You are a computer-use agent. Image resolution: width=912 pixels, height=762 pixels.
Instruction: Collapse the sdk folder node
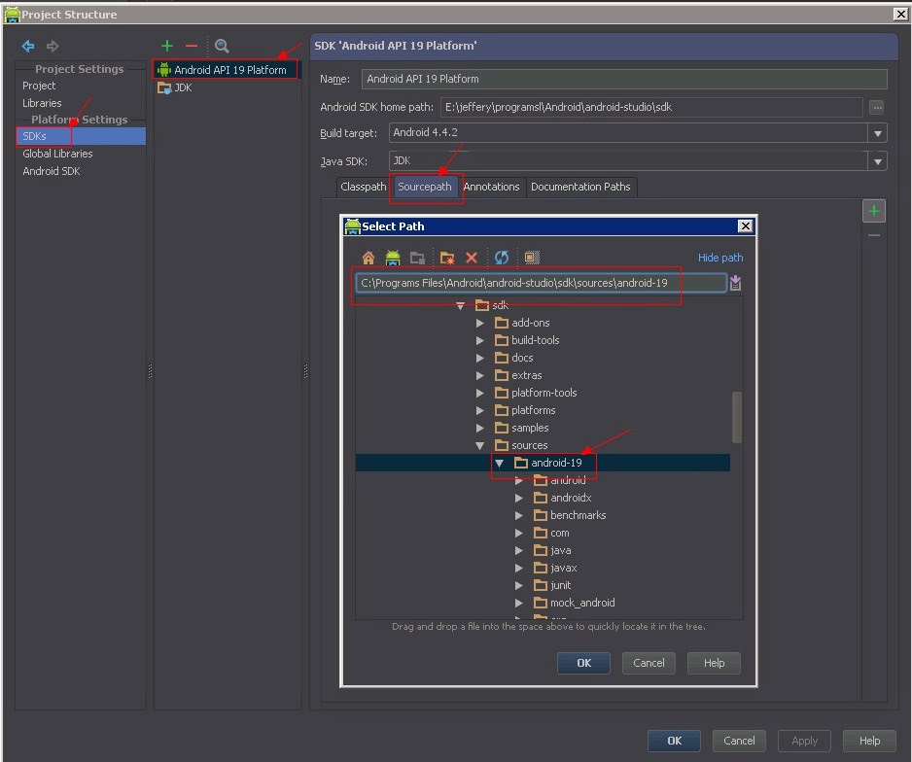[x=460, y=305]
